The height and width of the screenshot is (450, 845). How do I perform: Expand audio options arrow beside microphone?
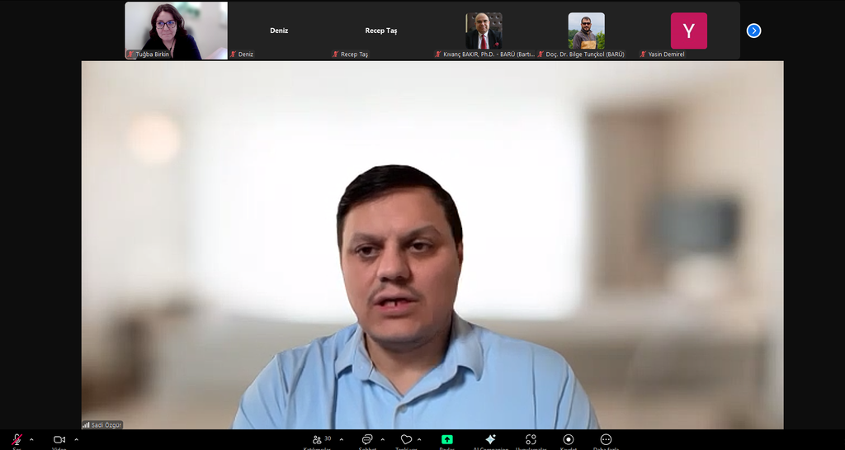(31, 439)
